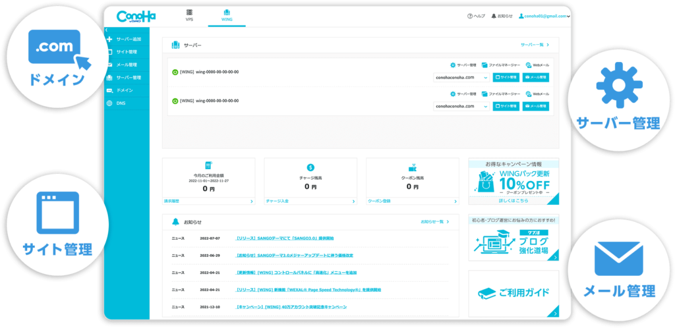
Task: Collapse the sidebar with the left chevron
Action: click(107, 30)
